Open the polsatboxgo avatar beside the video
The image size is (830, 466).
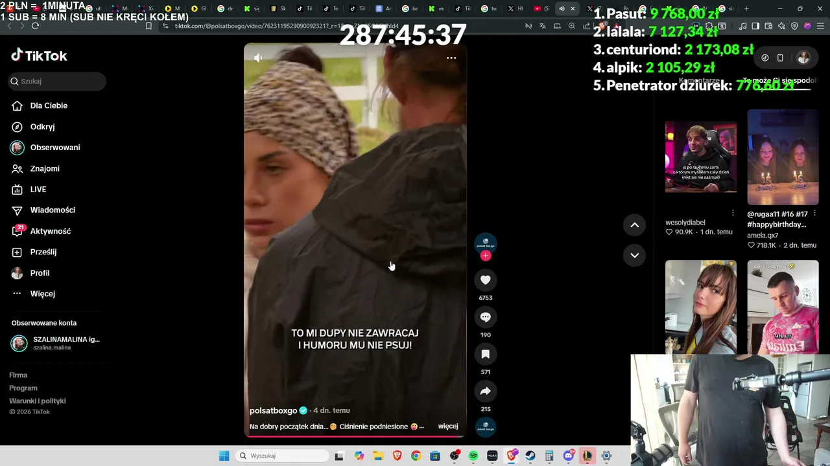pos(486,243)
